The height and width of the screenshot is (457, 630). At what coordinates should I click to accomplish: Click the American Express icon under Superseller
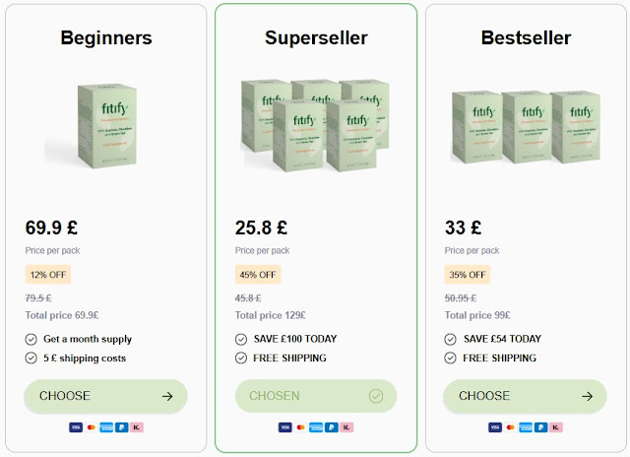tap(316, 427)
